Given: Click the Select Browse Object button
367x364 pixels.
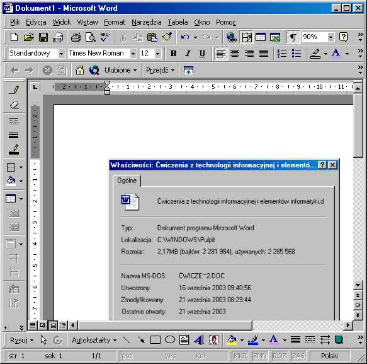Looking at the screenshot, I should 358,305.
